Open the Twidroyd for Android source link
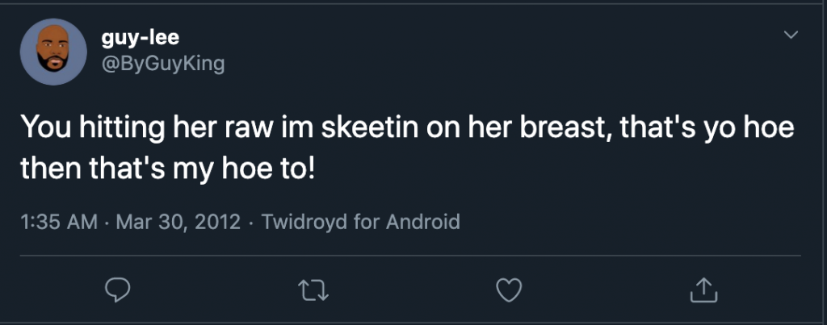This screenshot has width=827, height=325. coord(359,222)
